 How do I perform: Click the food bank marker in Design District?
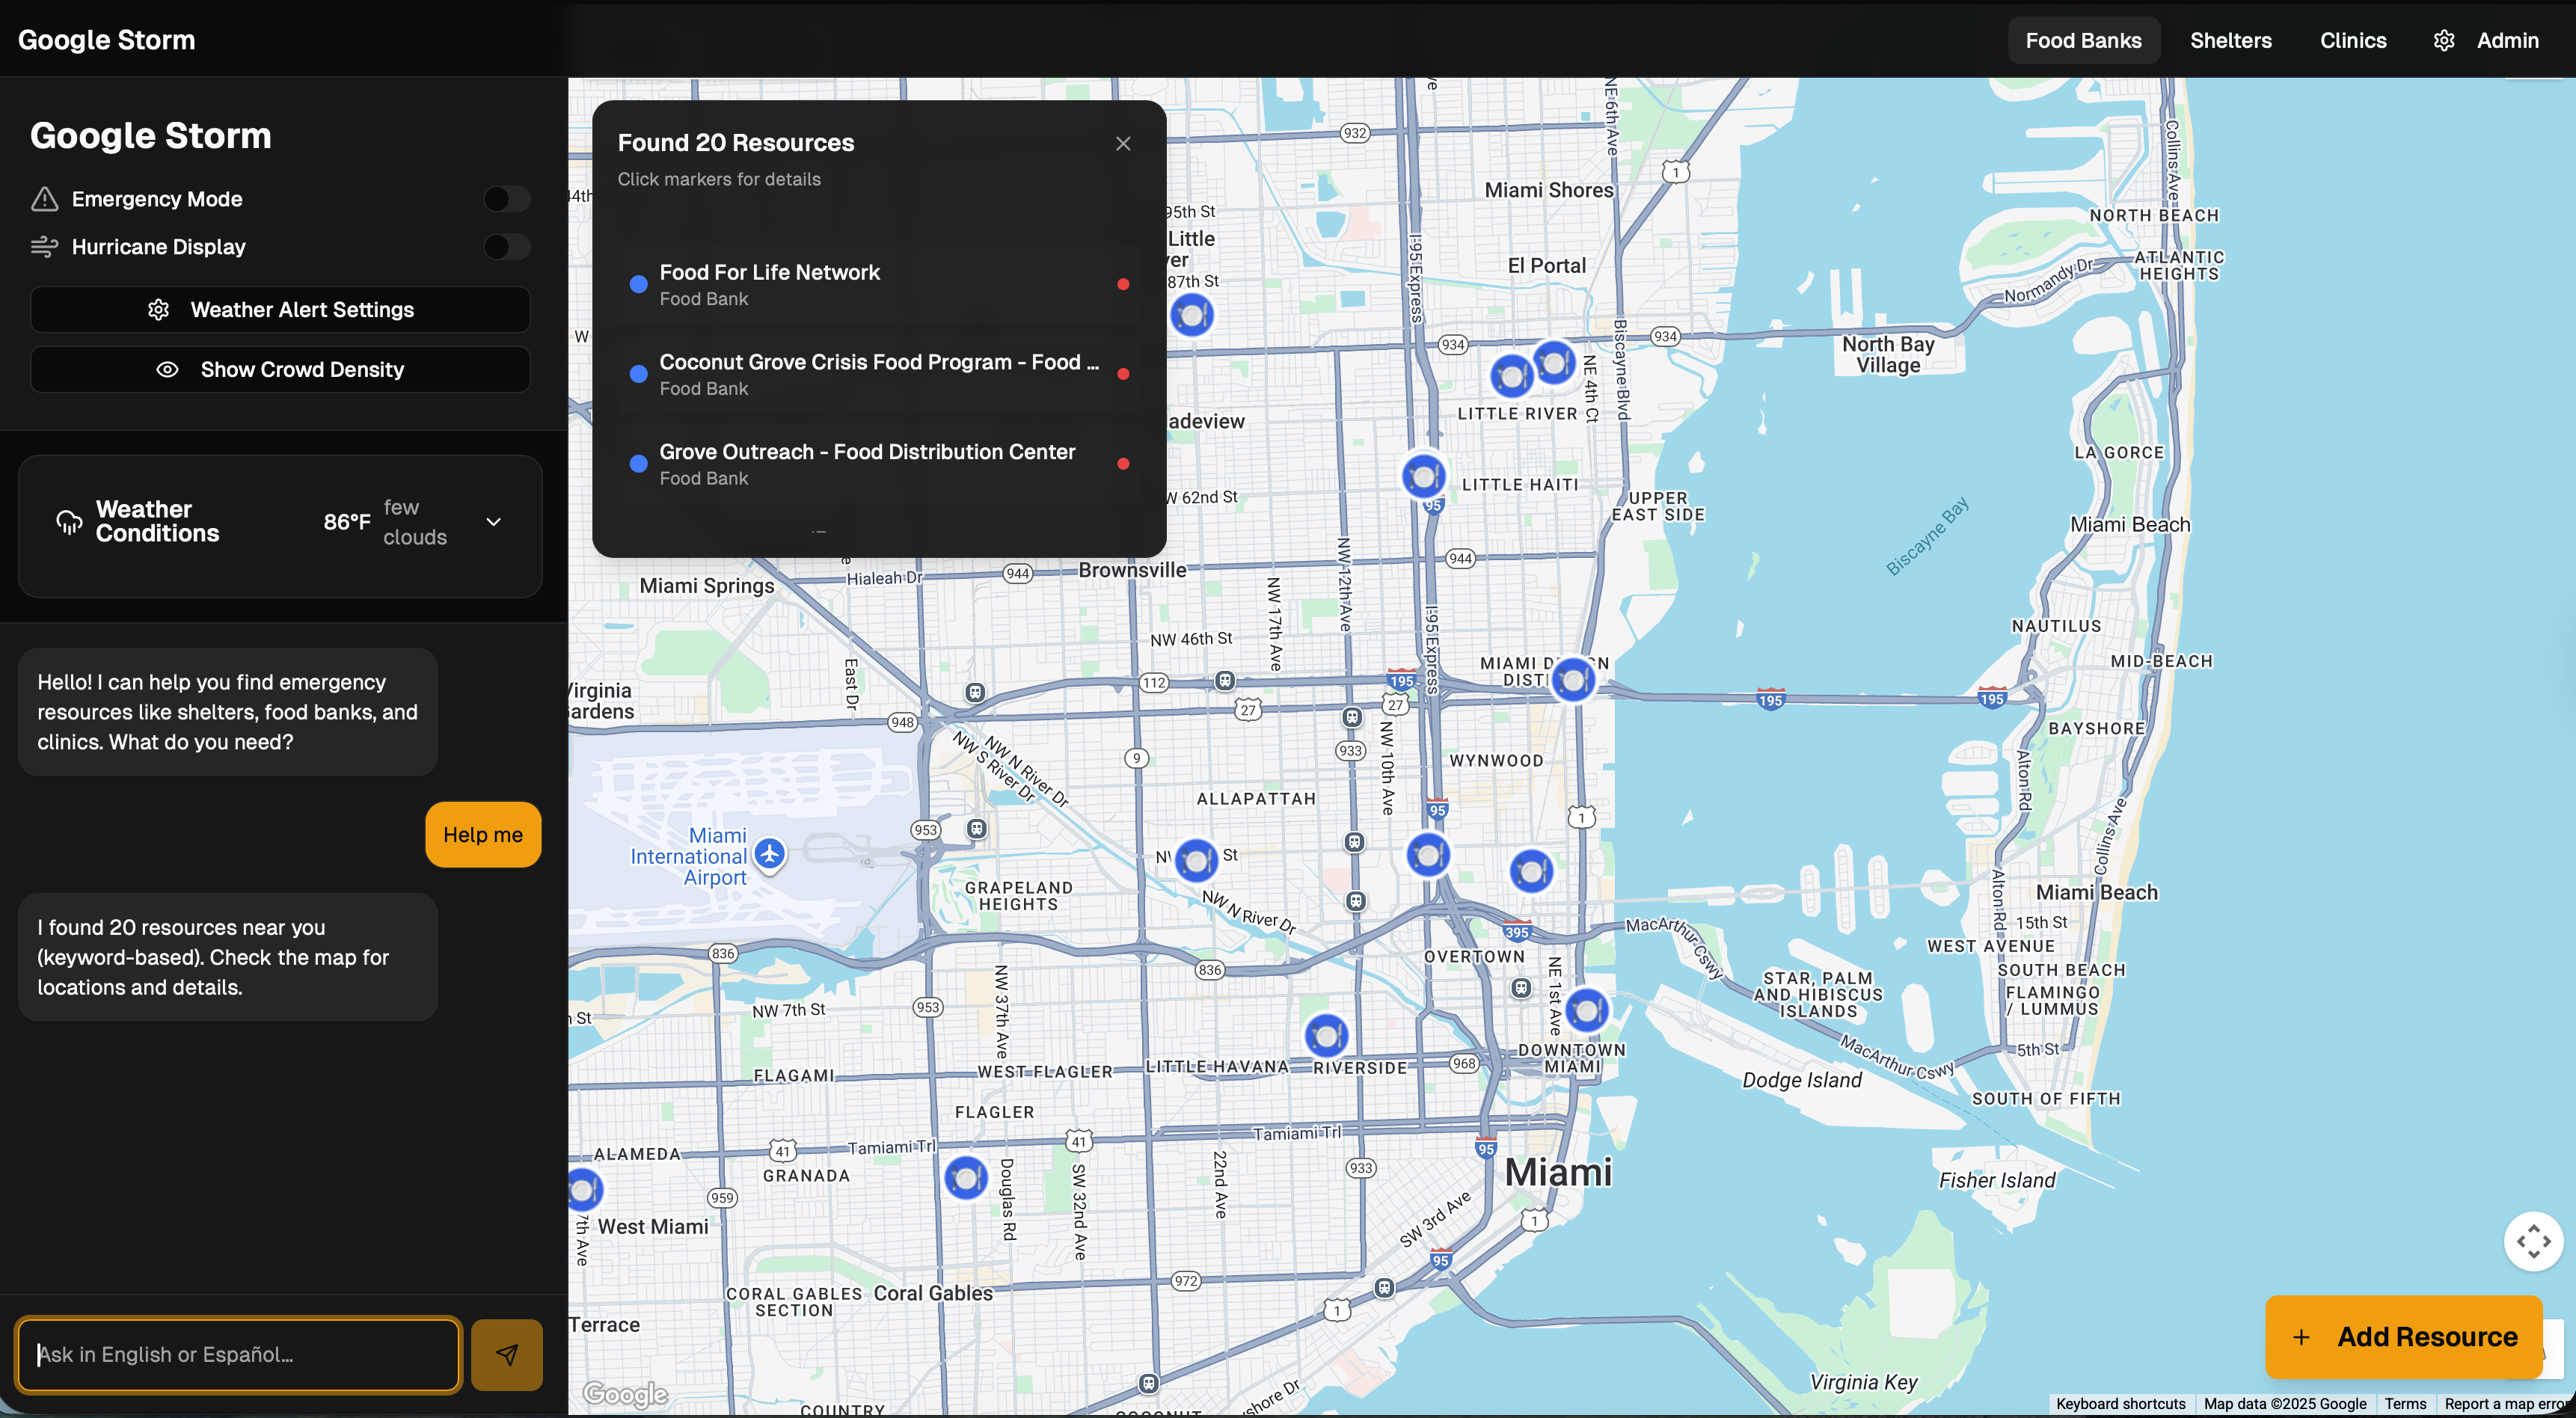pyautogui.click(x=1573, y=680)
